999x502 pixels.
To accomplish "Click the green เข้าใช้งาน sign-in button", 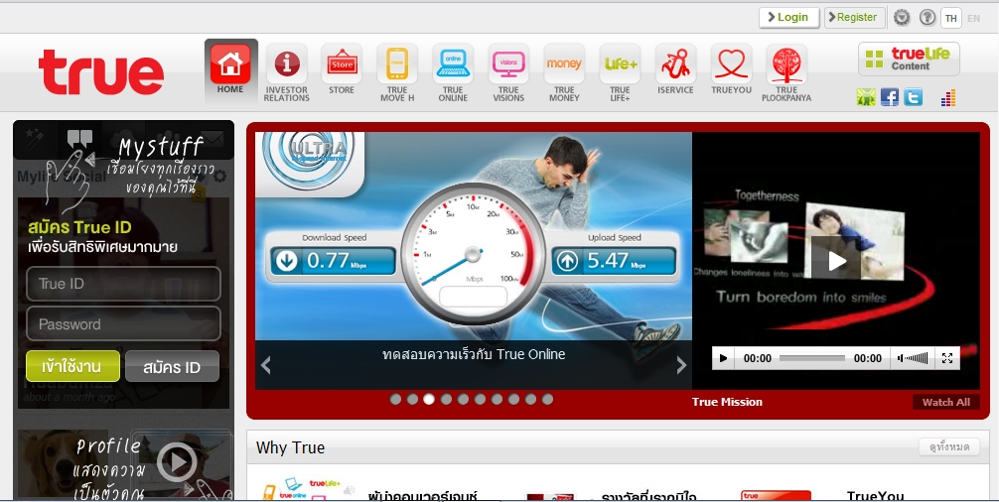I will 72,366.
